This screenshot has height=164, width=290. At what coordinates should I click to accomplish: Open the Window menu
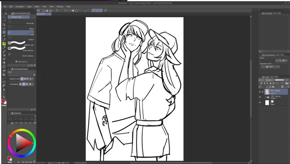tap(60, 7)
